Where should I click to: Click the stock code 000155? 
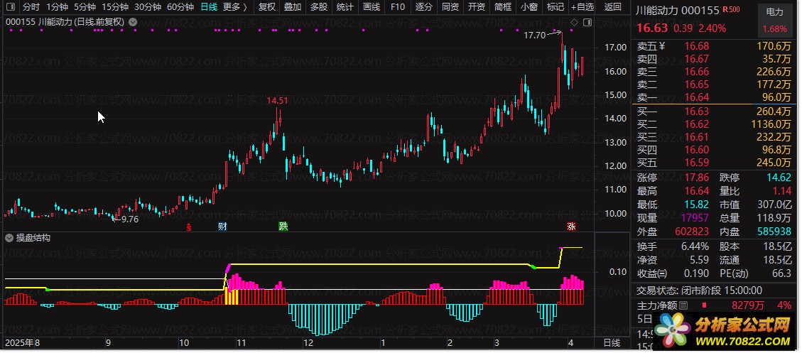pyautogui.click(x=700, y=10)
